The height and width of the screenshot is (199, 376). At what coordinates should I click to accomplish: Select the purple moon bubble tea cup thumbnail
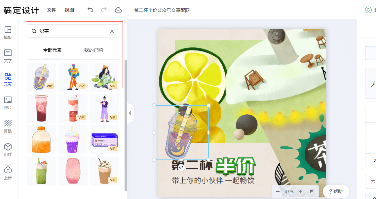coord(41,77)
